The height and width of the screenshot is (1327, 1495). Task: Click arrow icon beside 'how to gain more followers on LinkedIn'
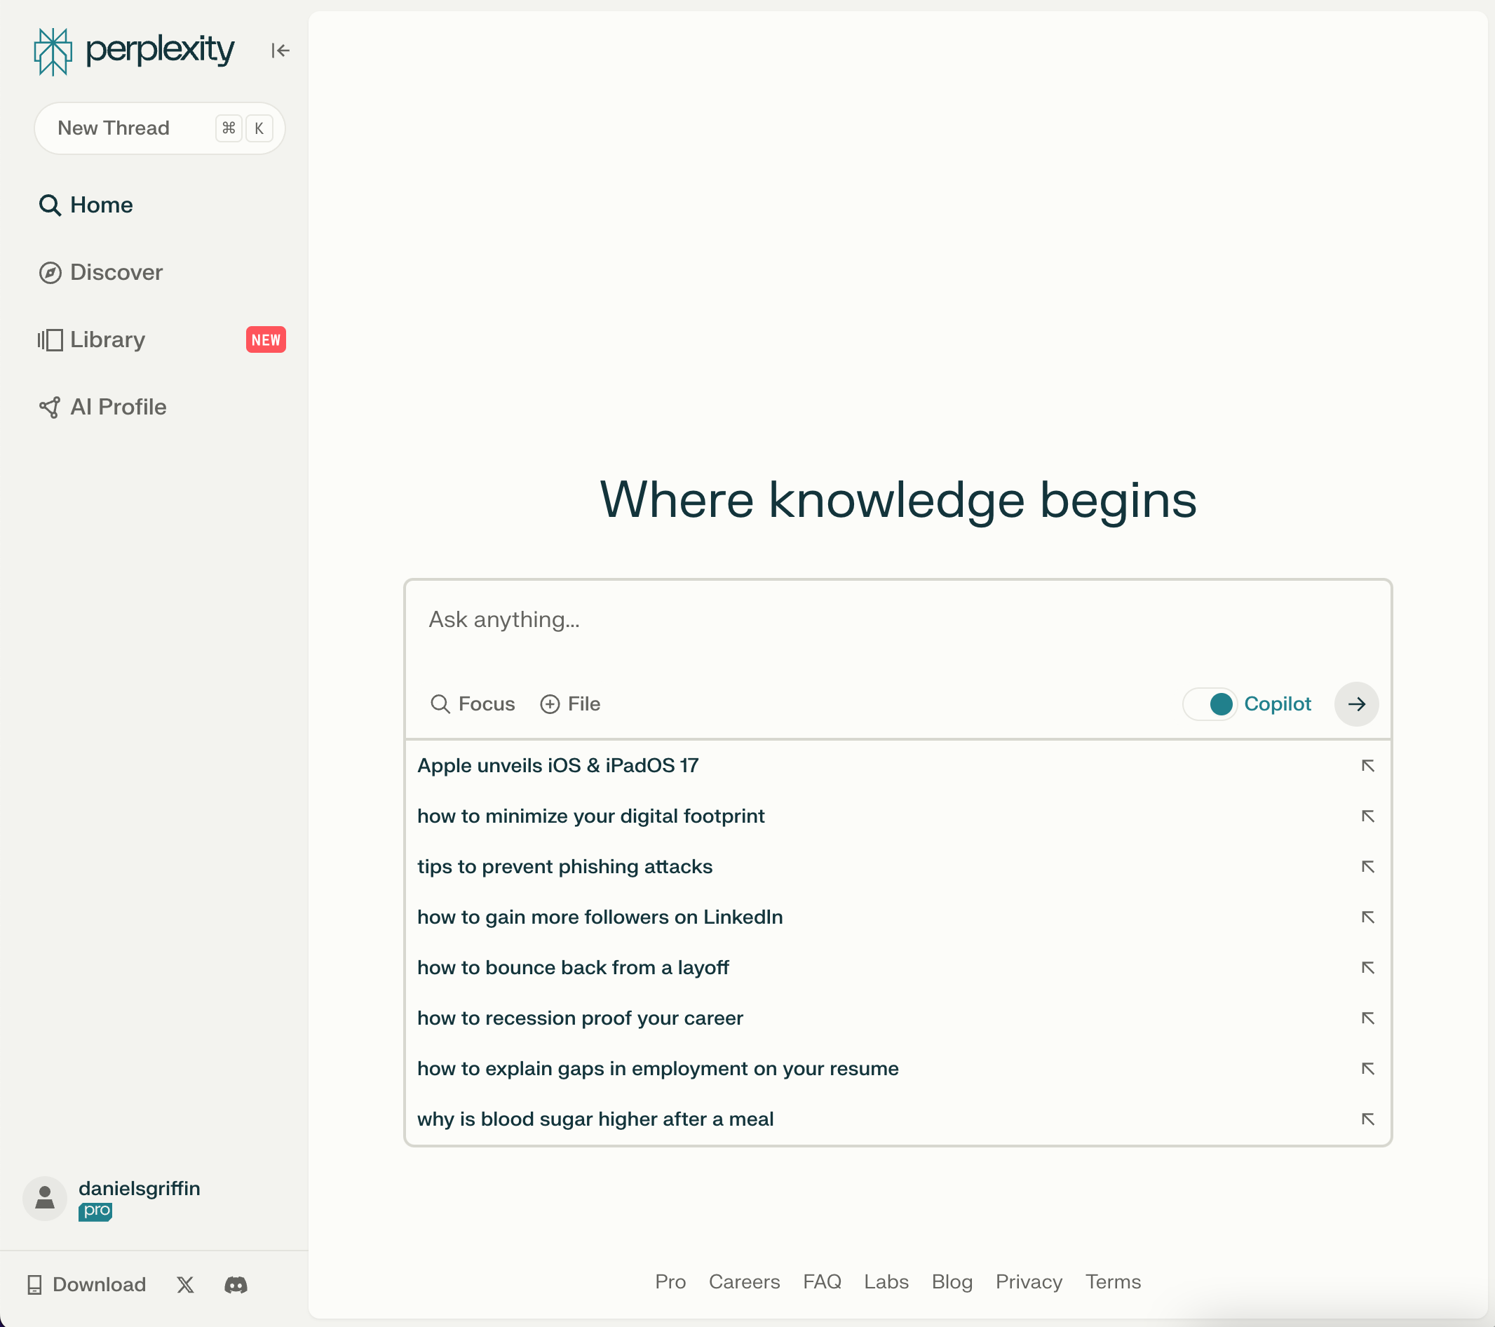tap(1368, 917)
